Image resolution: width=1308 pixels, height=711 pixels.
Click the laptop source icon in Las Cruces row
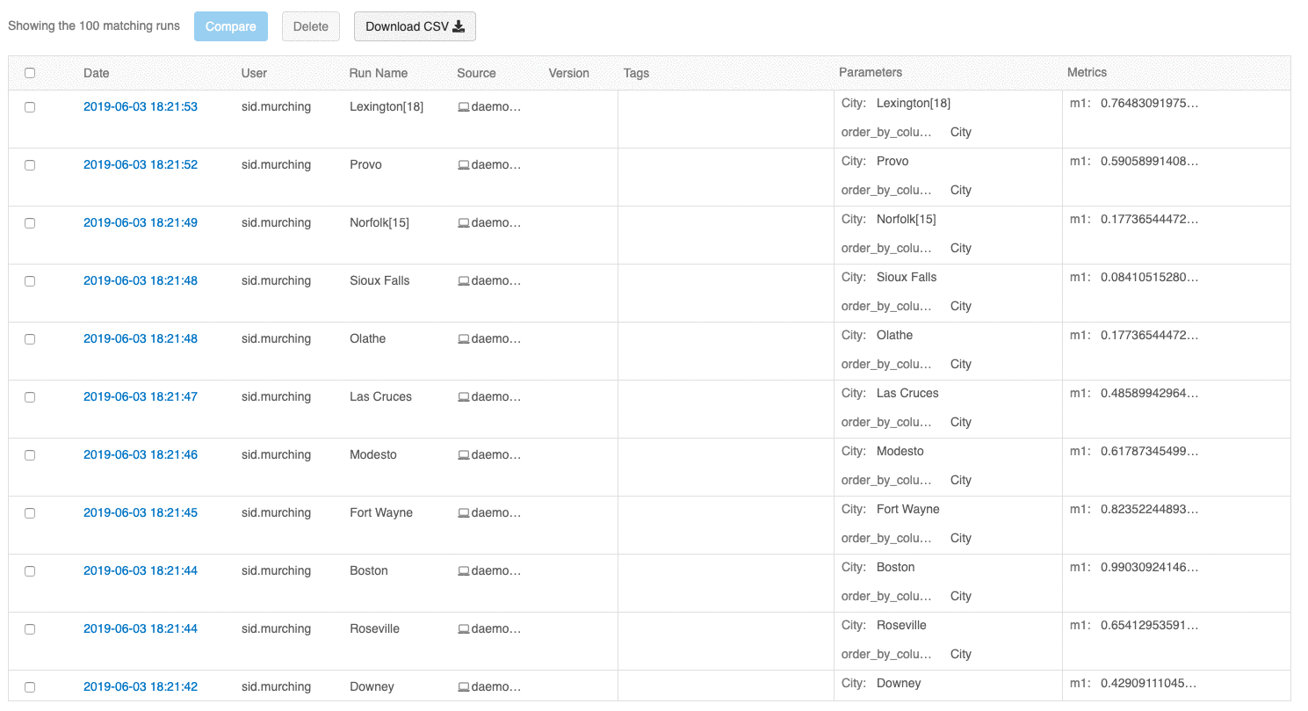coord(463,397)
